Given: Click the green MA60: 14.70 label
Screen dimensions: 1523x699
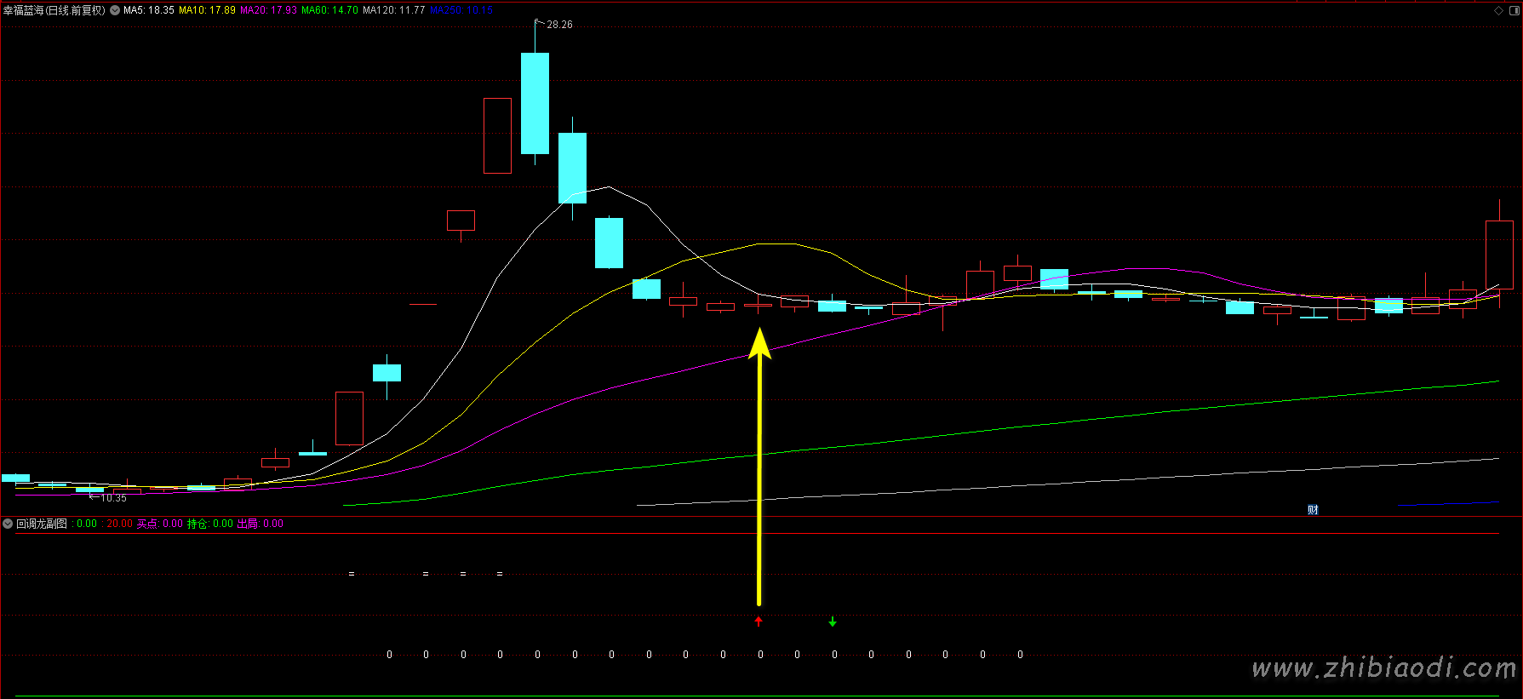Looking at the screenshot, I should (x=329, y=10).
